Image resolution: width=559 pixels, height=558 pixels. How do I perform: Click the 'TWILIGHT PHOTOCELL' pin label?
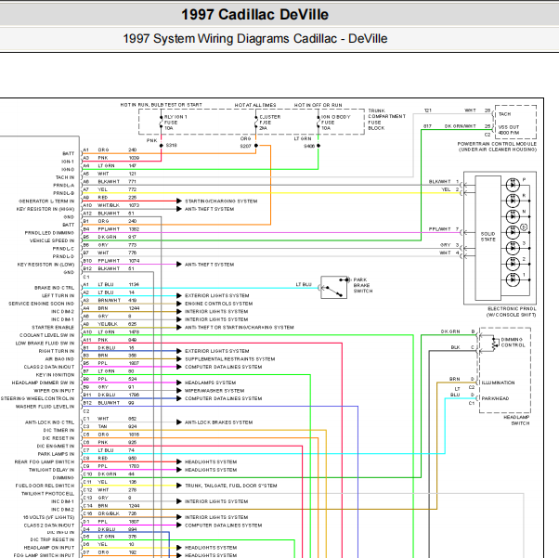(47, 493)
